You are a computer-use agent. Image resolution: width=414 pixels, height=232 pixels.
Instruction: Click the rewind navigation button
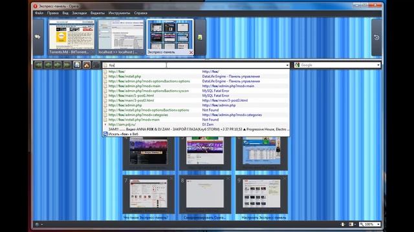tap(39, 65)
